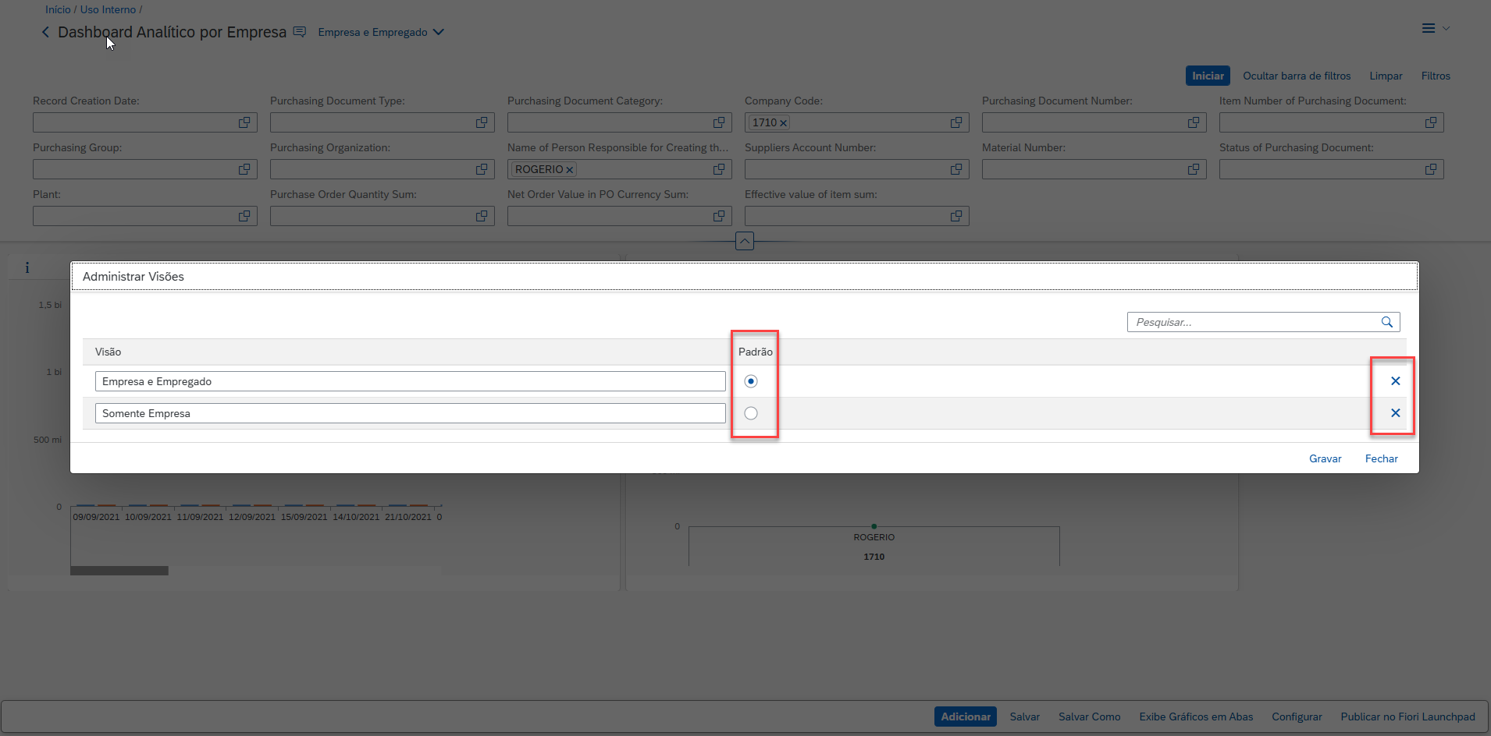
Task: Expand the 'Empresa e Empregado' view dropdown
Action: click(x=438, y=32)
